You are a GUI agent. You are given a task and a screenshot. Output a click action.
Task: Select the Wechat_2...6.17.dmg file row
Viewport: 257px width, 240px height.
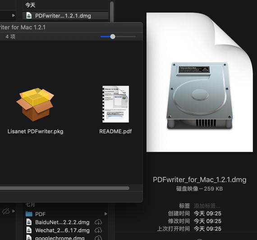pyautogui.click(x=65, y=230)
